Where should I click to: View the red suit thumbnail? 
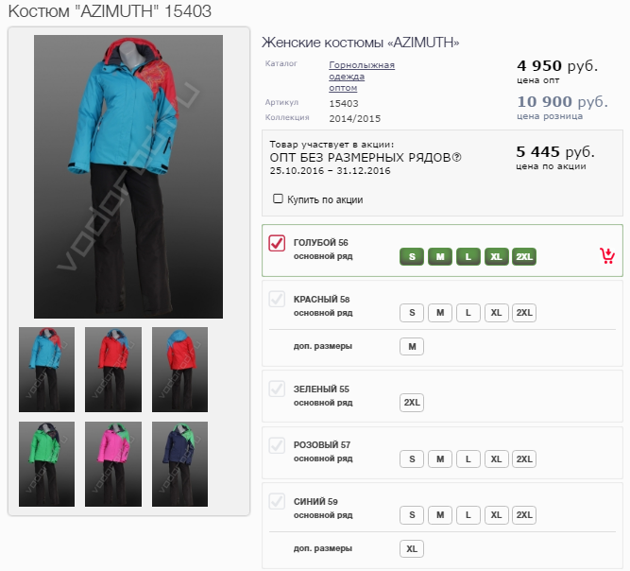(x=113, y=355)
